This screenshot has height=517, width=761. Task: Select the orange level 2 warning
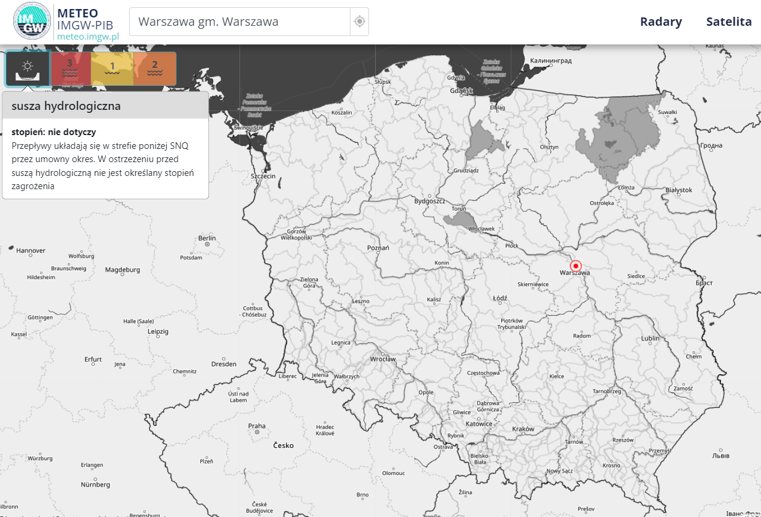[x=155, y=68]
